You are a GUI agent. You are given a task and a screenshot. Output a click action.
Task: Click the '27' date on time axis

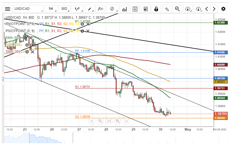pos(79,130)
